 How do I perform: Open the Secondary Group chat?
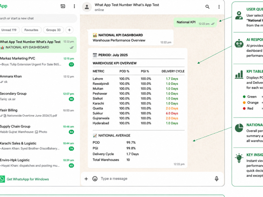(38, 96)
